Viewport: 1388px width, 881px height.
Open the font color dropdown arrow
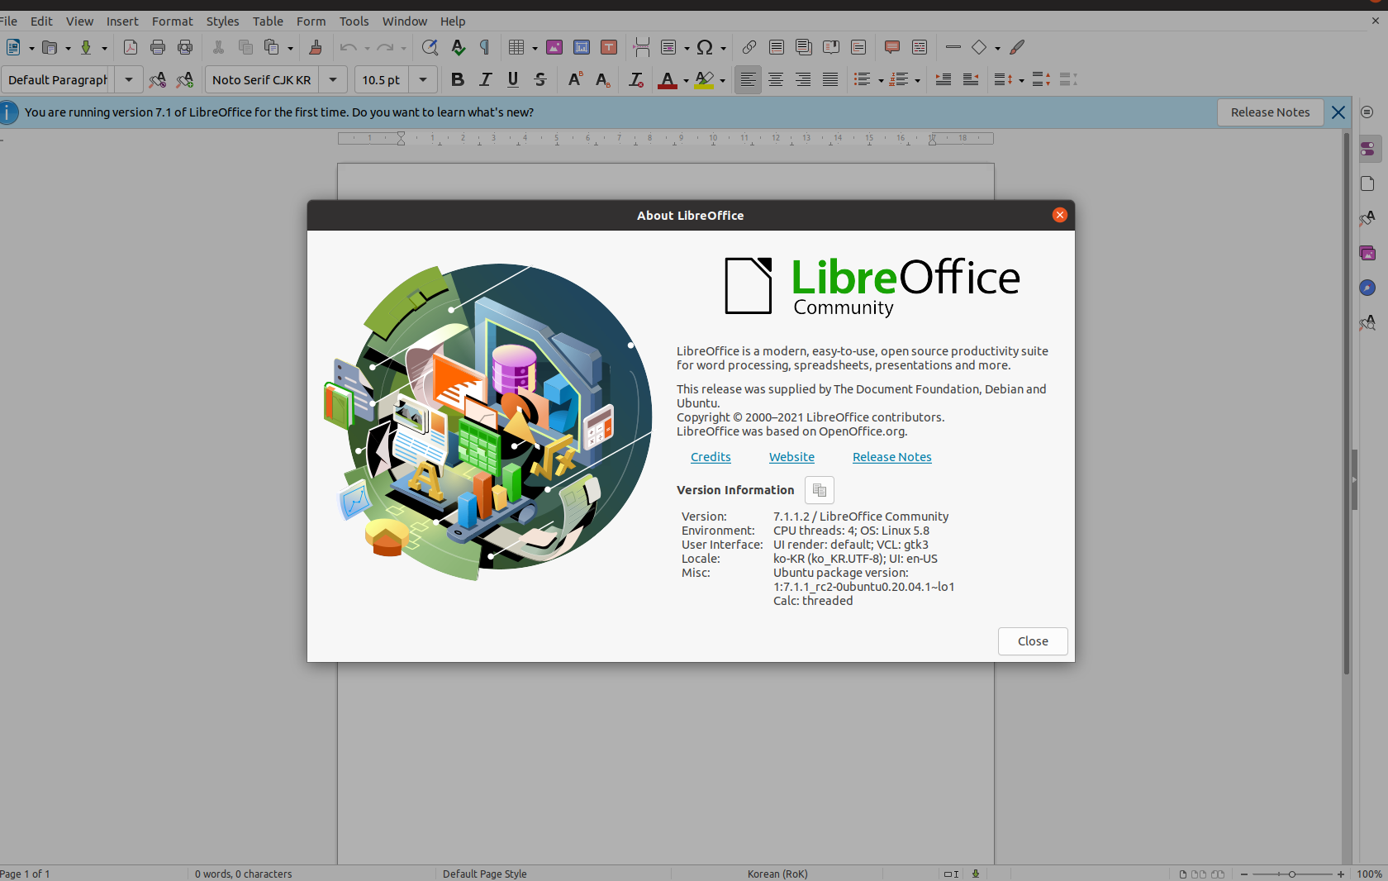coord(686,80)
